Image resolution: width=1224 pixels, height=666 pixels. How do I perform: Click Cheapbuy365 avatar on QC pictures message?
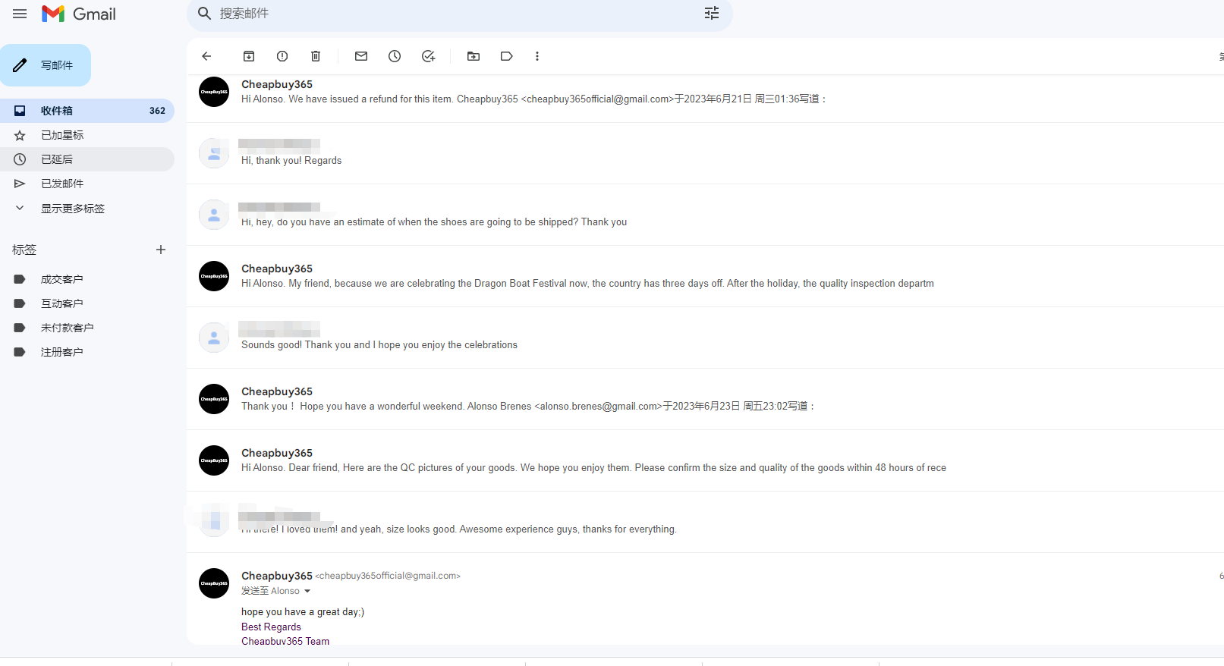[x=214, y=460]
